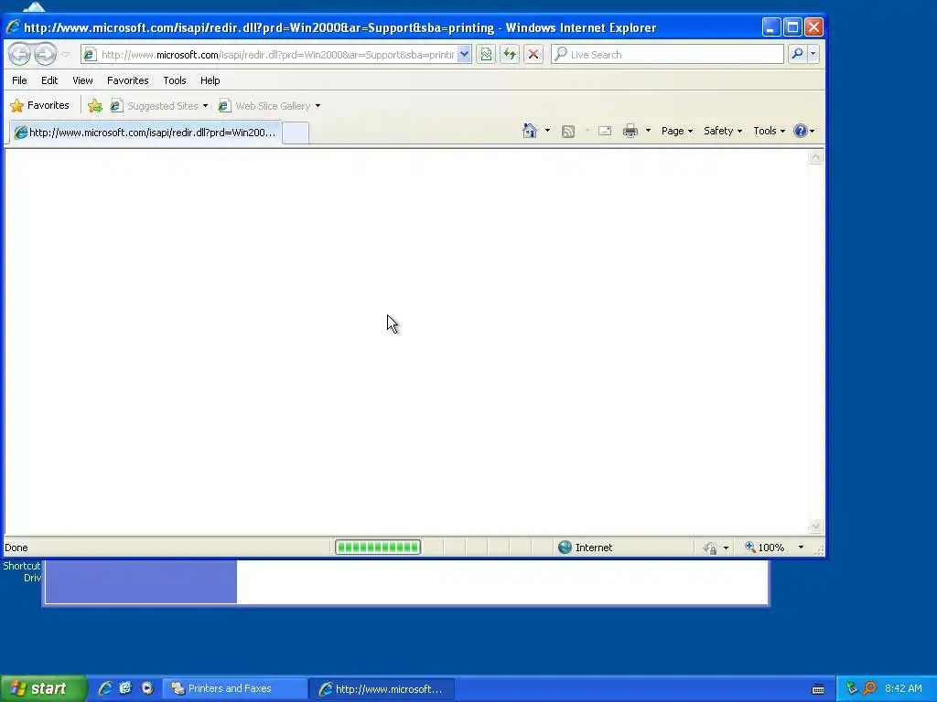Viewport: 937px width, 702px height.
Task: Click the 100% zoom level button
Action: click(765, 548)
